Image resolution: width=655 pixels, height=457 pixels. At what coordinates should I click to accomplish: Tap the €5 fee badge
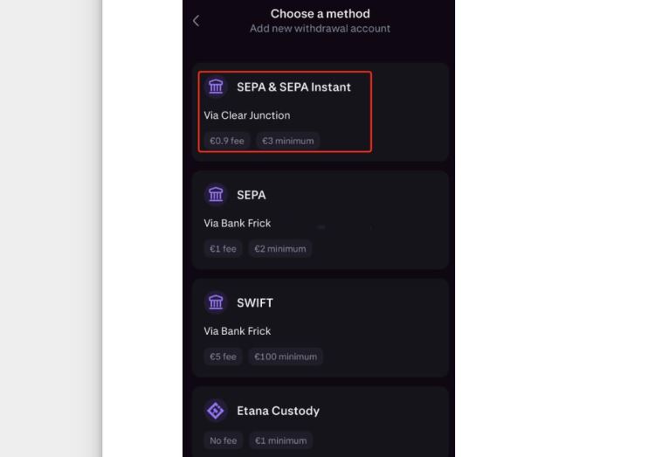(223, 357)
